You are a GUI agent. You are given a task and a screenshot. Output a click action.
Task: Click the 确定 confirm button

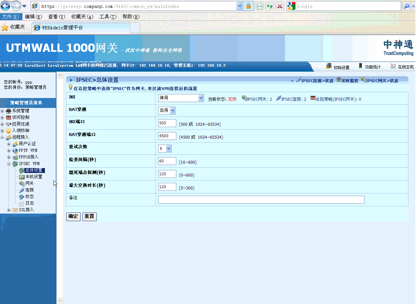[x=73, y=217]
